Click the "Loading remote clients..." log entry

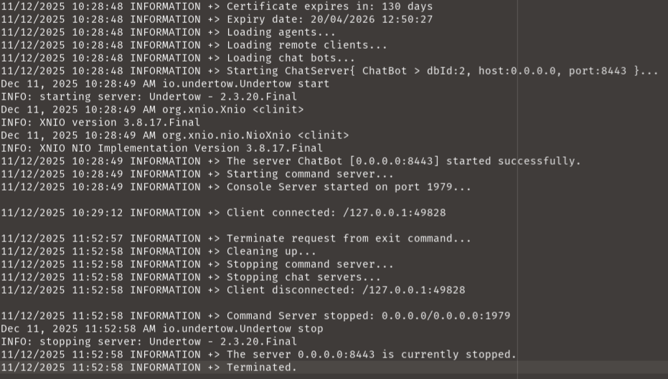[306, 45]
